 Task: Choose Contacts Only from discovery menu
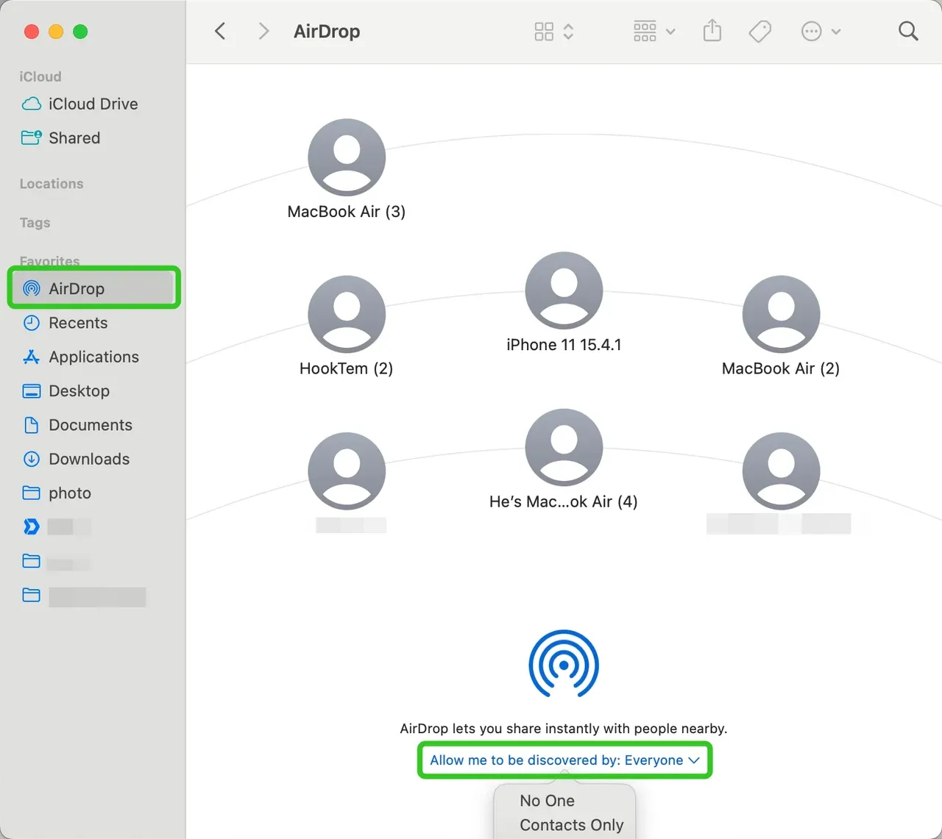[x=572, y=825]
